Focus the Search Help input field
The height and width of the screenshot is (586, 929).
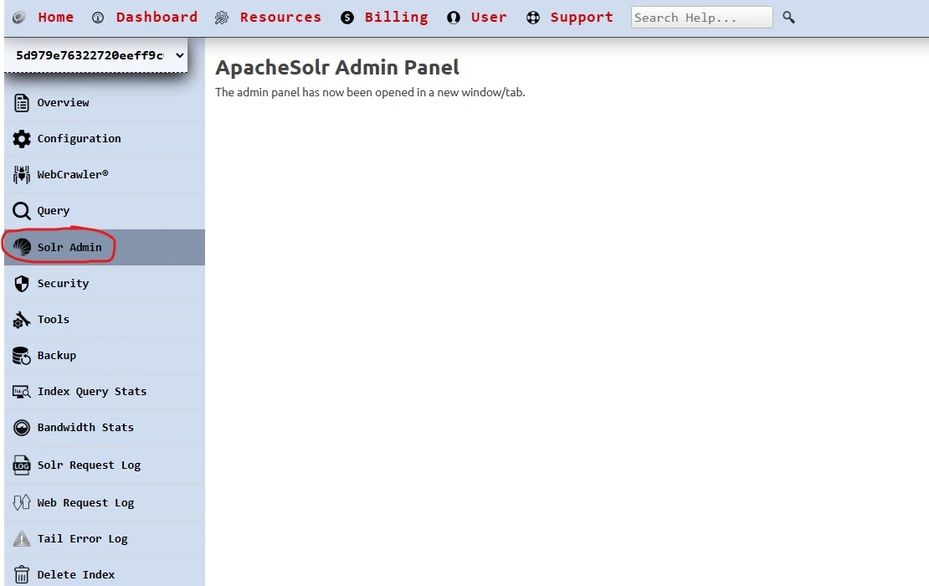[701, 18]
